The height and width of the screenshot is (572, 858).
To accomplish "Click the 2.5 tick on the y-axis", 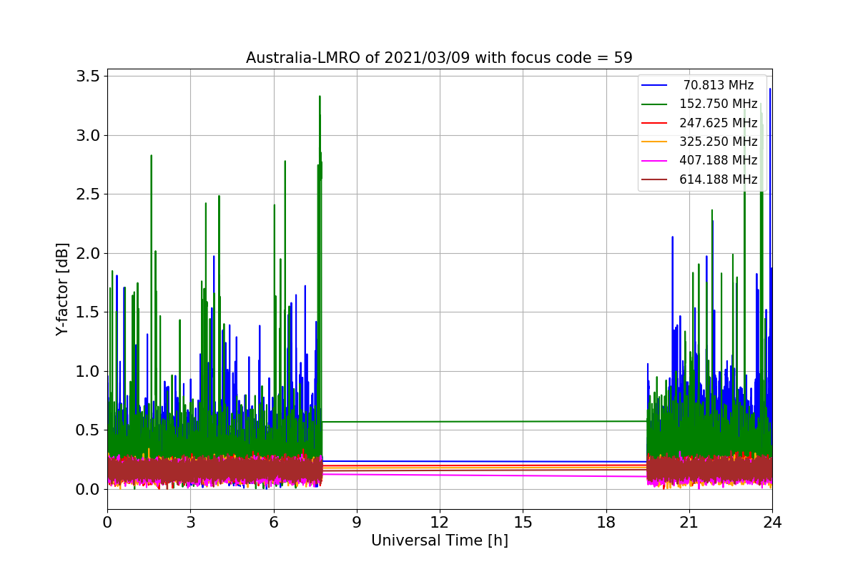I will tap(87, 194).
